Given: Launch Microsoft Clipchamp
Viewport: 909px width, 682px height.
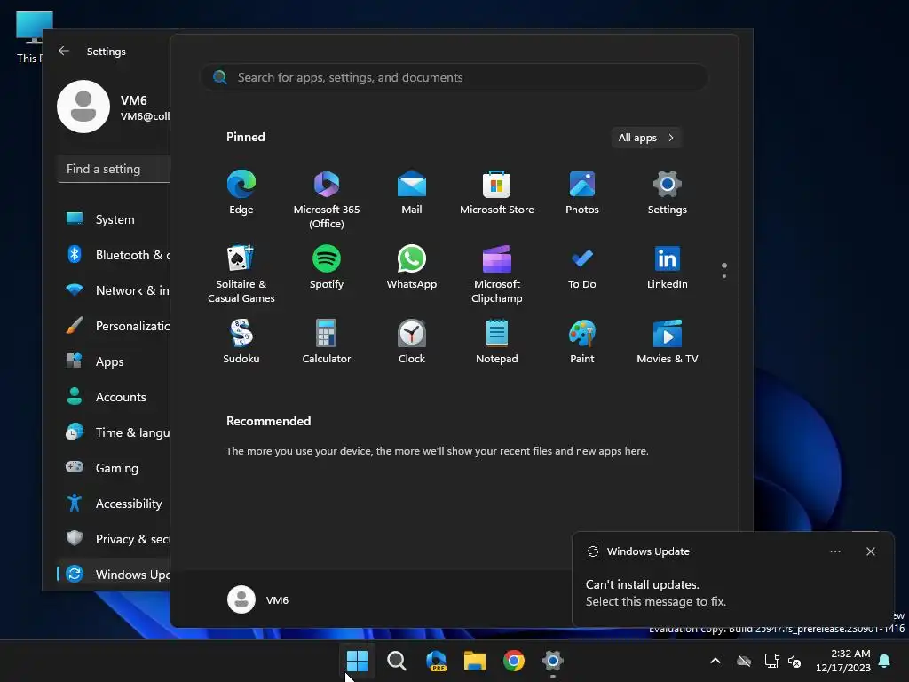Looking at the screenshot, I should tap(497, 274).
